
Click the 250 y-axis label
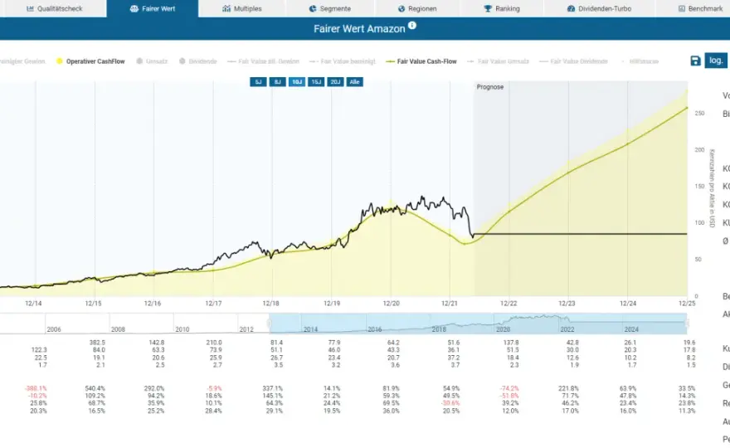[699, 113]
